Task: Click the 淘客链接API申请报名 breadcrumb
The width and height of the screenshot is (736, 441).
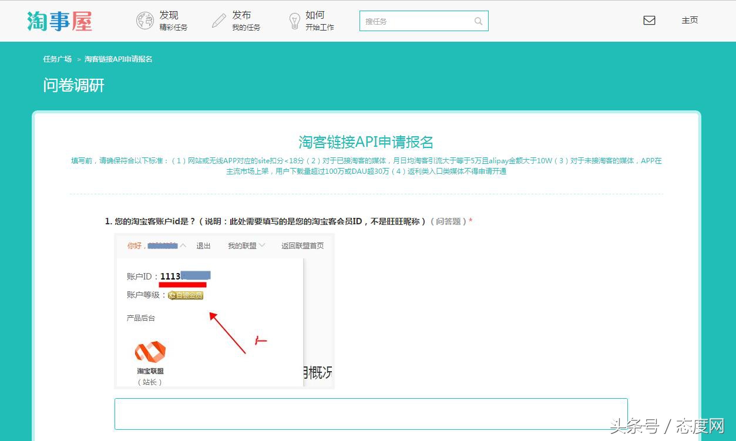Action: 118,59
